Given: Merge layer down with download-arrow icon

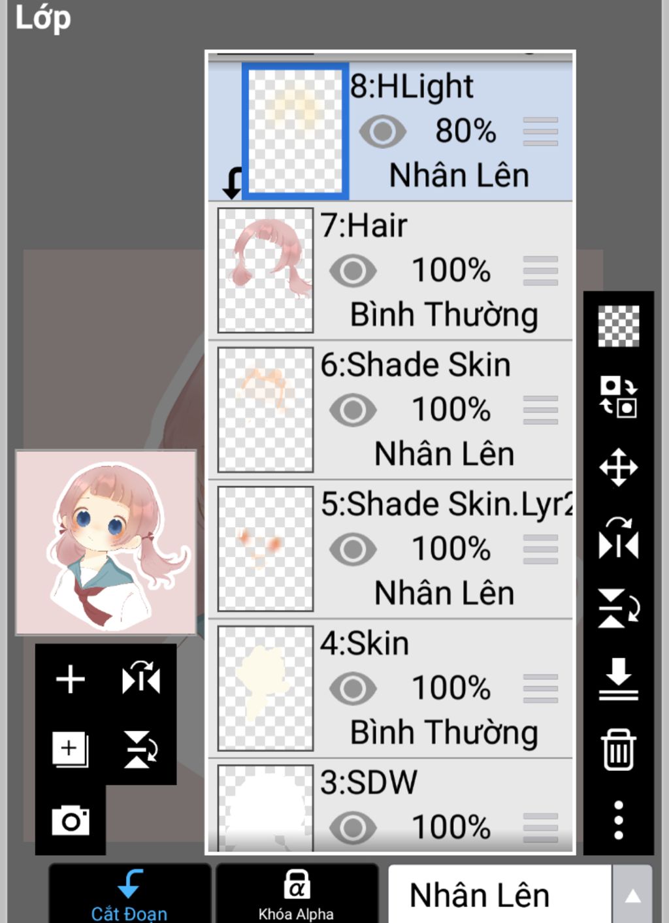Looking at the screenshot, I should (618, 679).
